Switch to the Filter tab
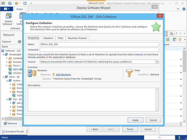The height and width of the screenshot is (140, 187). [61, 38]
